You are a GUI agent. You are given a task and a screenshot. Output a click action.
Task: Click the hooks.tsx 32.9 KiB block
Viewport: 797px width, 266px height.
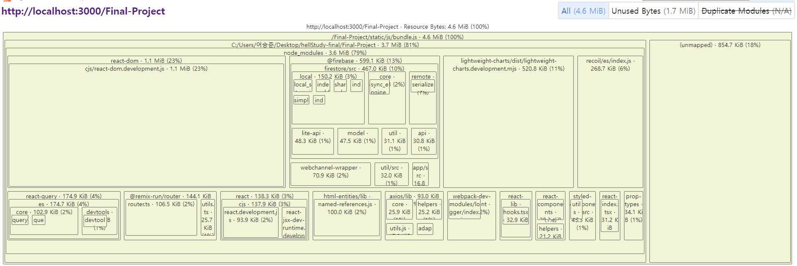tap(516, 216)
